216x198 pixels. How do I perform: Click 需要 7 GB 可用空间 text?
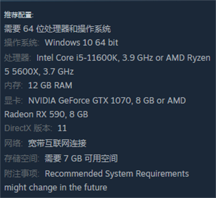81,158
